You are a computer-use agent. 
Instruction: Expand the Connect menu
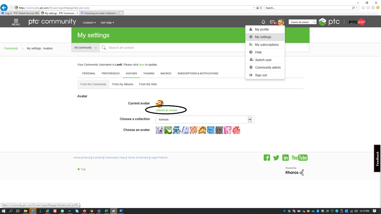89,22
